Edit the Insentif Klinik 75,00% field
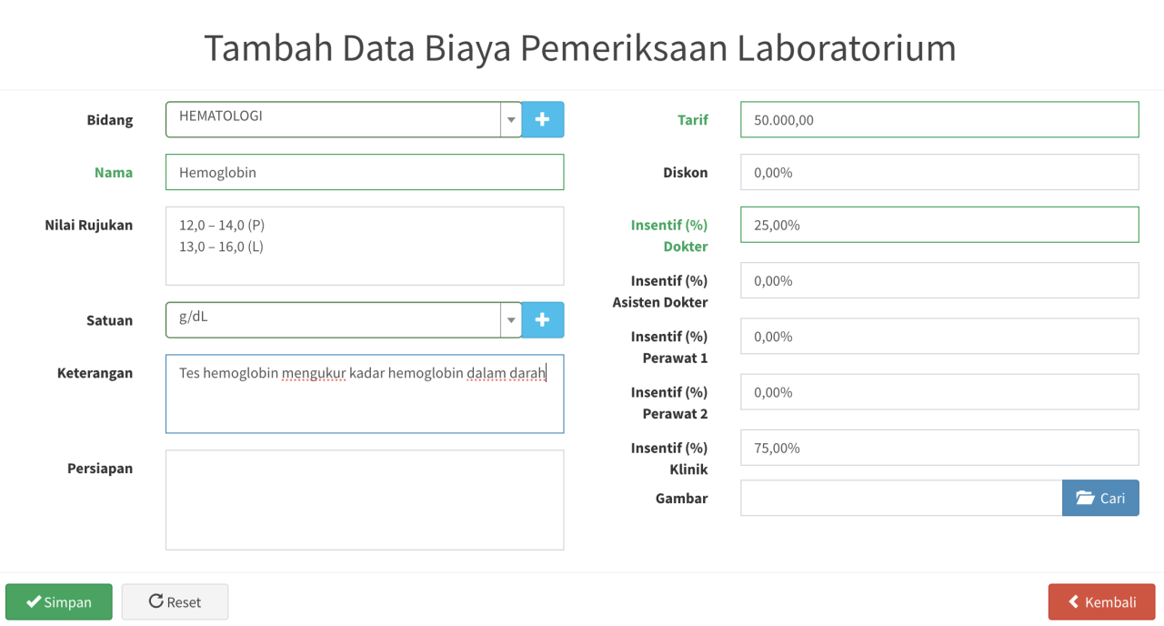The image size is (1164, 626). (939, 448)
